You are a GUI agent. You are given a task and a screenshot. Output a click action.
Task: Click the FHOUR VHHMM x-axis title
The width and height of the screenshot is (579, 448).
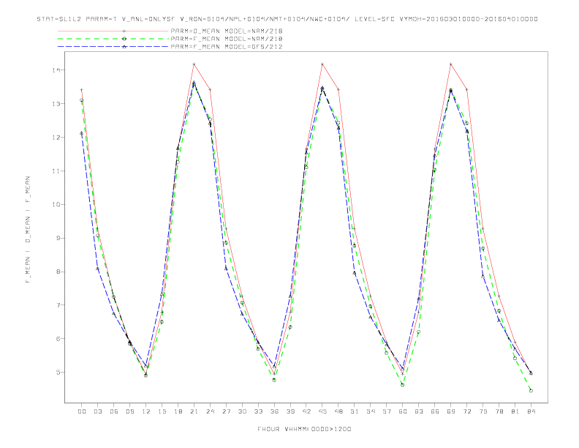[x=304, y=429]
